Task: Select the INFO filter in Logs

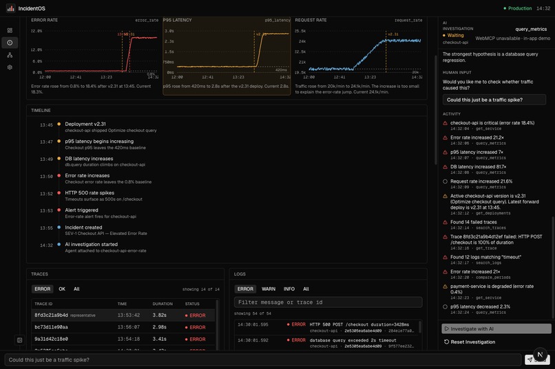Action: [289, 289]
